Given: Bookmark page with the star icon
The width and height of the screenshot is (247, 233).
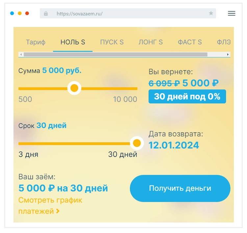Looking at the screenshot, I should pyautogui.click(x=211, y=13).
